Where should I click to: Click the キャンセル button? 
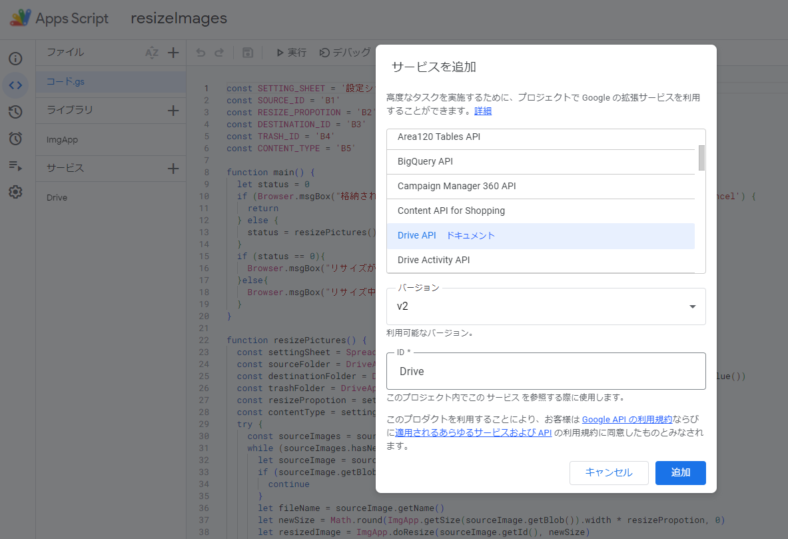coord(609,472)
